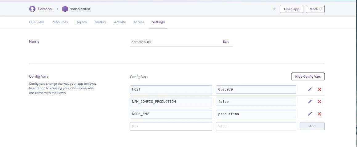Click the NODE_ENV key field

171,114
